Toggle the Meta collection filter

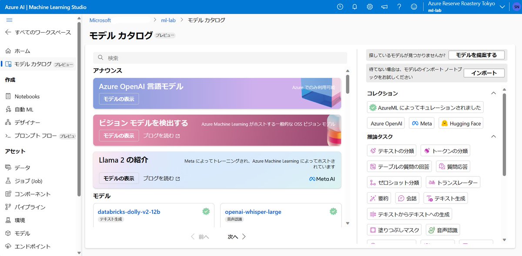421,123
